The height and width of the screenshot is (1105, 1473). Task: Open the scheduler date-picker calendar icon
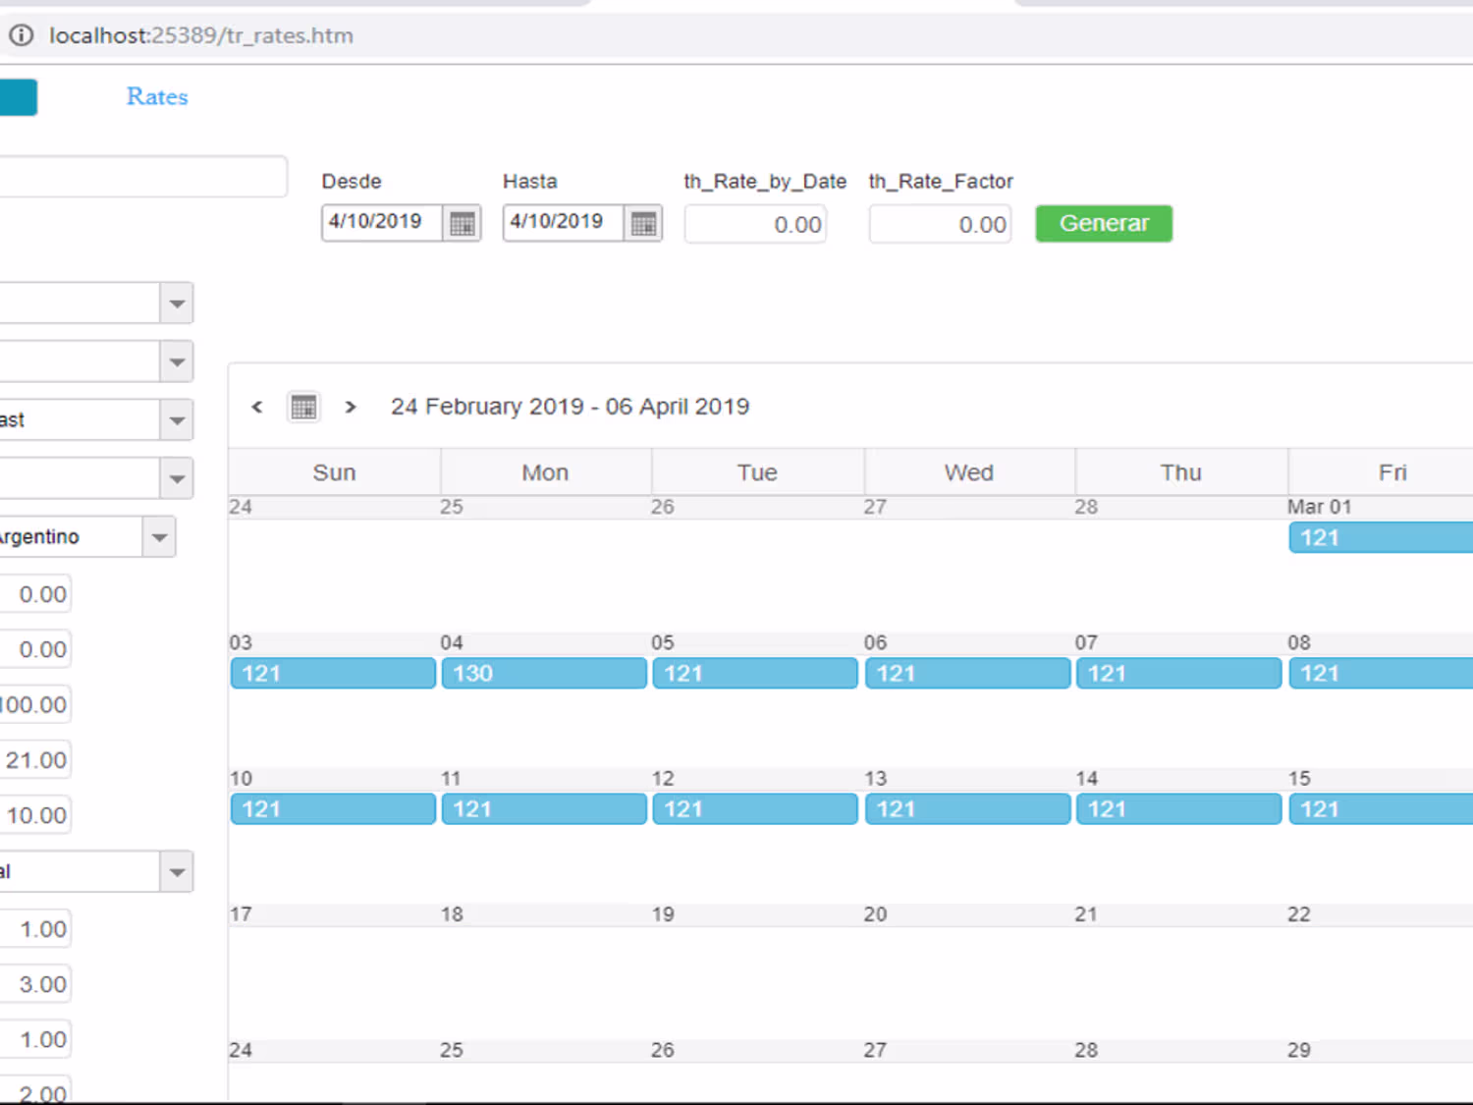click(x=304, y=407)
